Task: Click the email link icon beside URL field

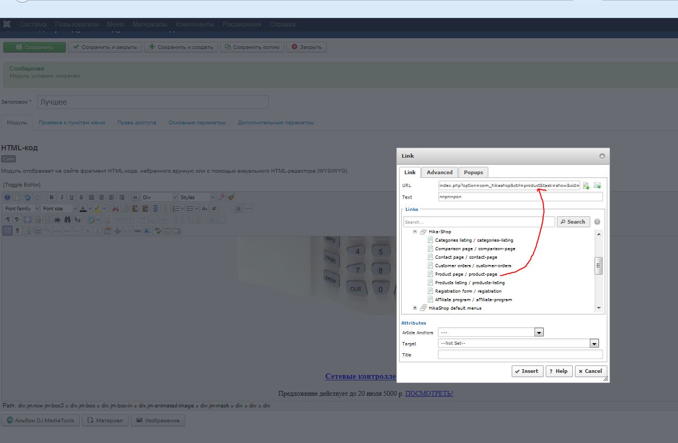Action: pyautogui.click(x=597, y=185)
